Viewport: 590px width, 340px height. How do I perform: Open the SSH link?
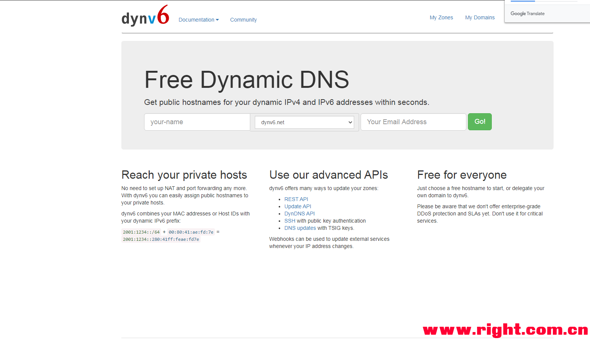(290, 221)
